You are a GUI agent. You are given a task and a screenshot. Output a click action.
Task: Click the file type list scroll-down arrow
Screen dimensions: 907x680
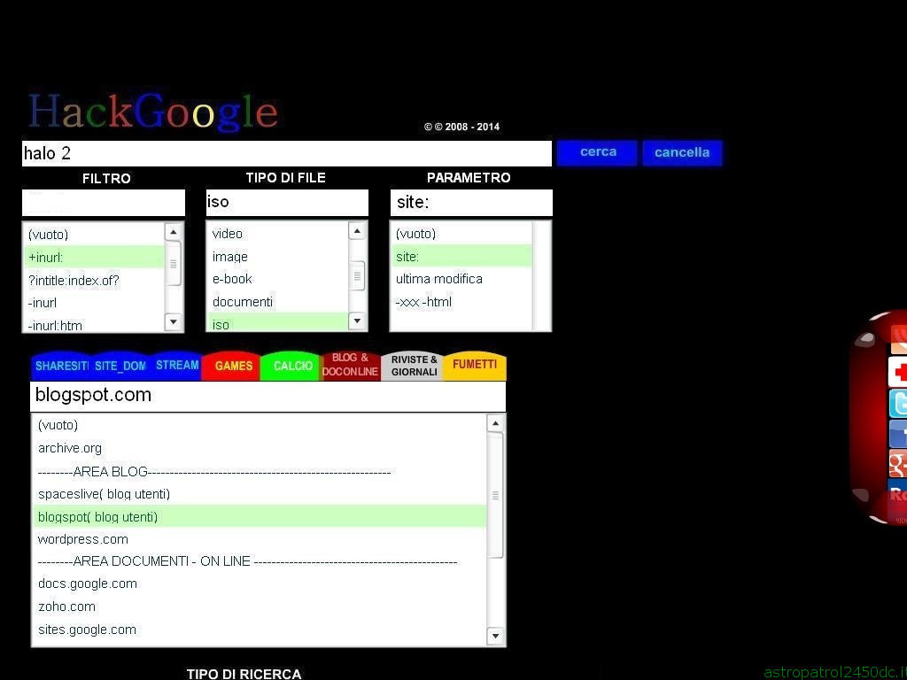[x=358, y=321]
